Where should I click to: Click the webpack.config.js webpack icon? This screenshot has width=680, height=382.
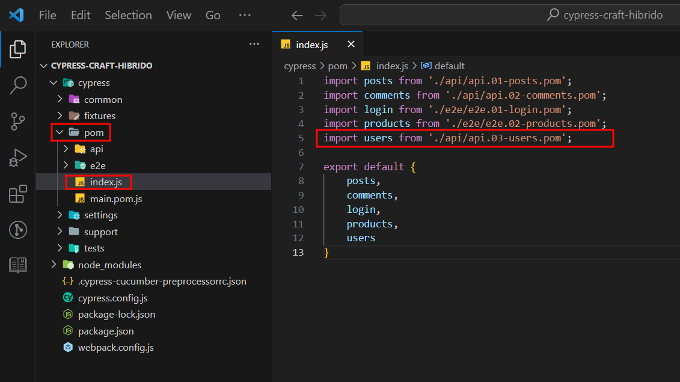[x=68, y=347]
